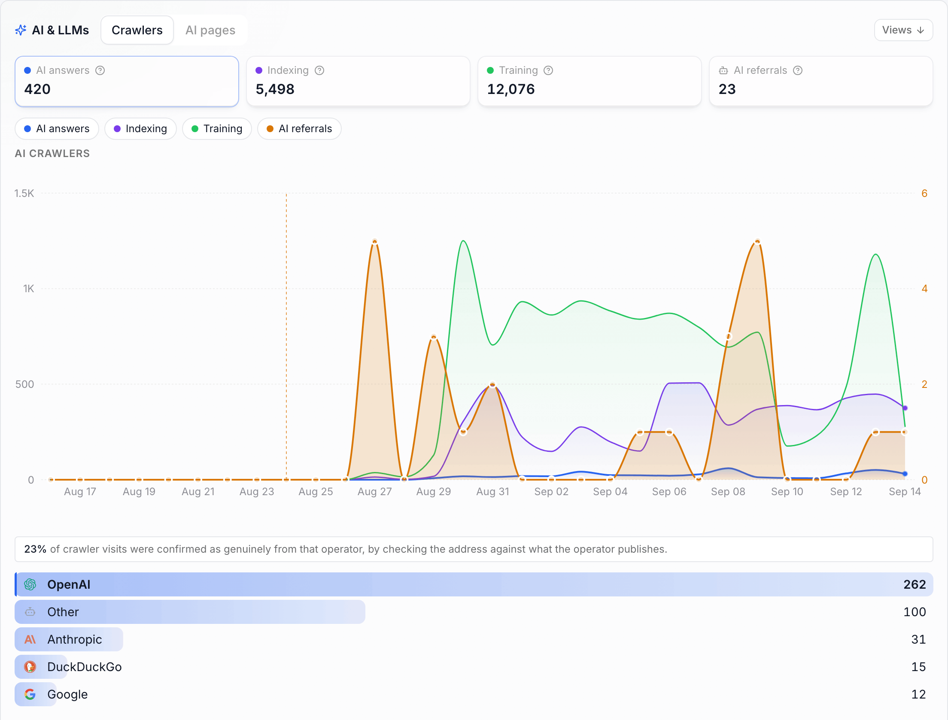Click the Aug 17 x-axis label
This screenshot has height=720, width=948.
80,492
